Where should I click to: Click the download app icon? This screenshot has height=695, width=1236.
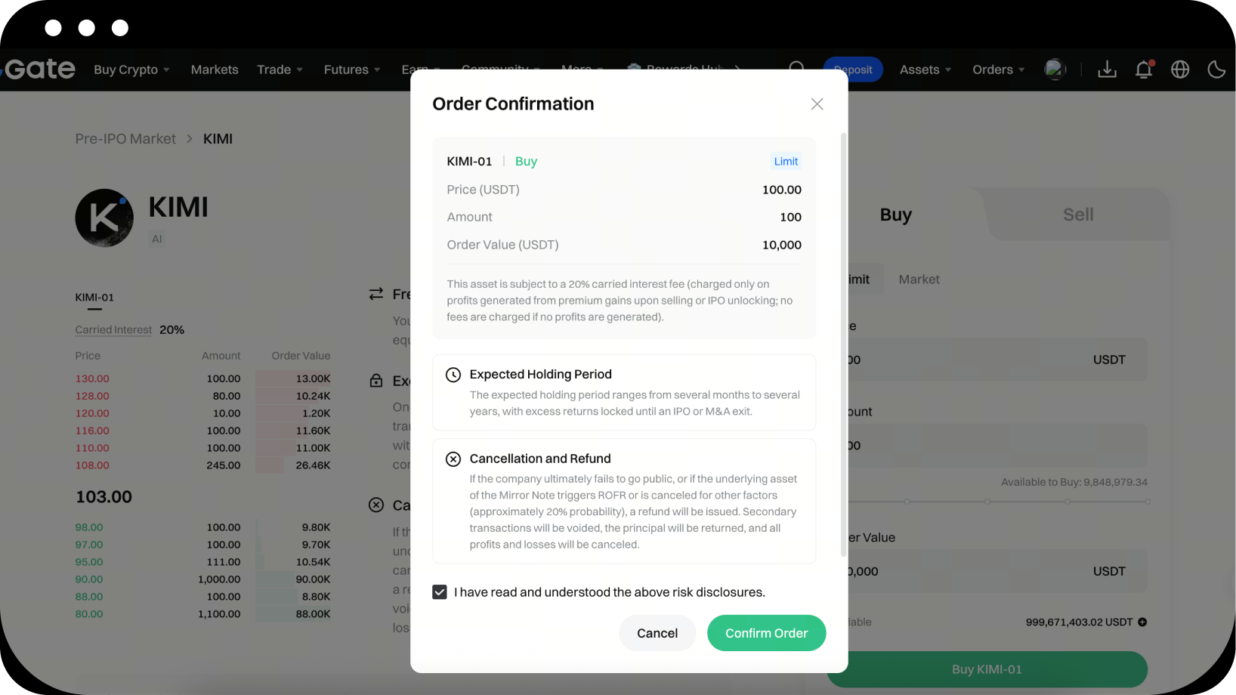(x=1107, y=69)
